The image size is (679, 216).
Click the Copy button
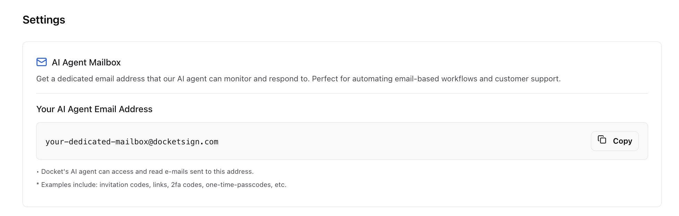614,141
